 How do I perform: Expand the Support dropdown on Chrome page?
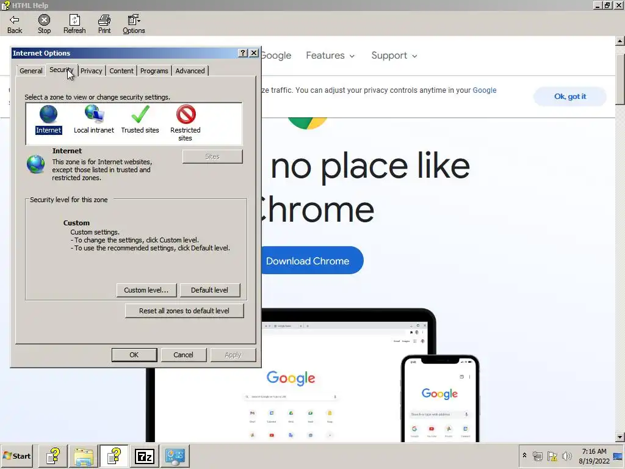click(394, 56)
